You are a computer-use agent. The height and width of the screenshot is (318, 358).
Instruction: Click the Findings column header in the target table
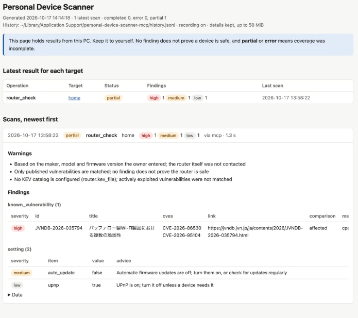(157, 86)
